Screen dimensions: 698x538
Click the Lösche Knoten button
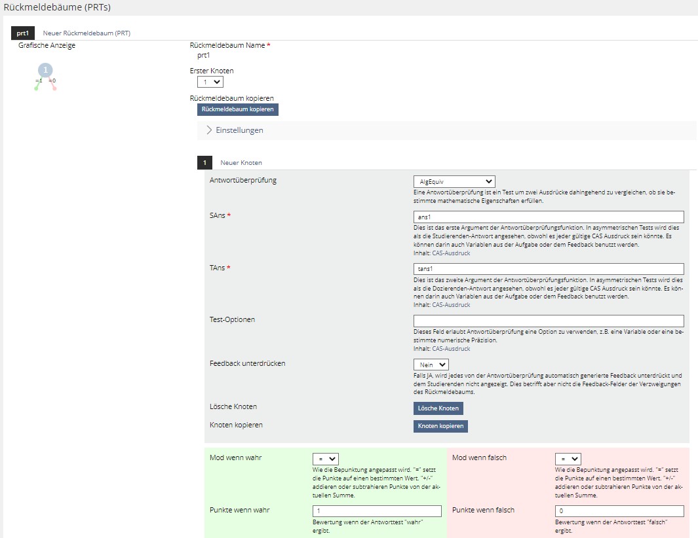(x=438, y=408)
